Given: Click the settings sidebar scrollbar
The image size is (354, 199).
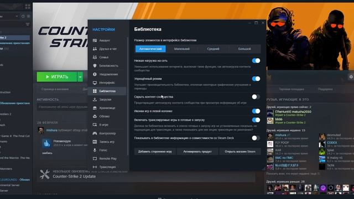Looking at the screenshot, I should [x=128, y=97].
